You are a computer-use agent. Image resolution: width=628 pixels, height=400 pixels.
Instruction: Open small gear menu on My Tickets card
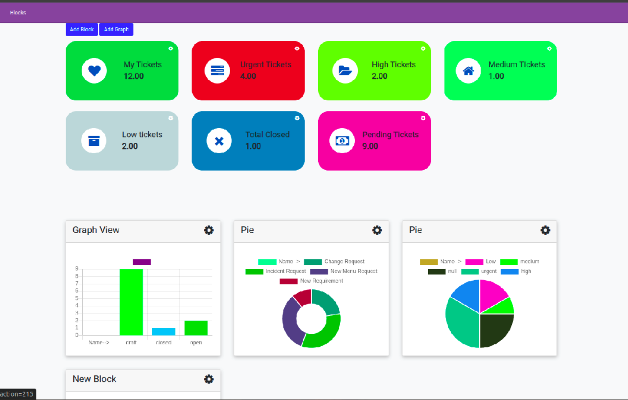tap(171, 48)
